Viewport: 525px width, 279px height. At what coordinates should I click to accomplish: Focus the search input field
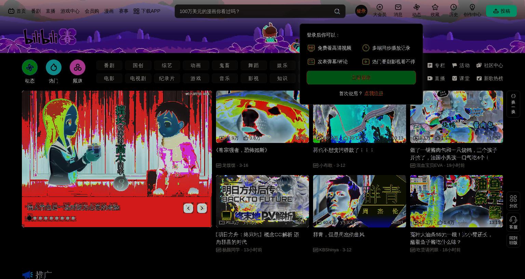(x=255, y=11)
